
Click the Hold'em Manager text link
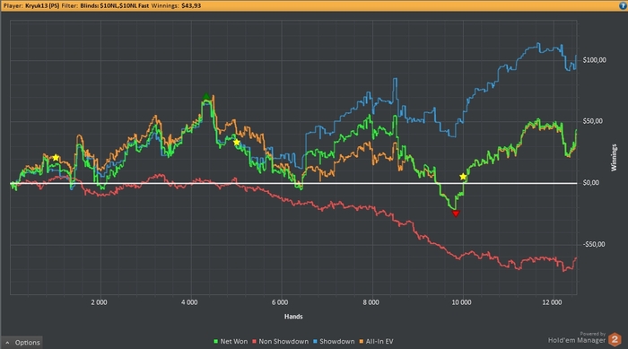(577, 340)
